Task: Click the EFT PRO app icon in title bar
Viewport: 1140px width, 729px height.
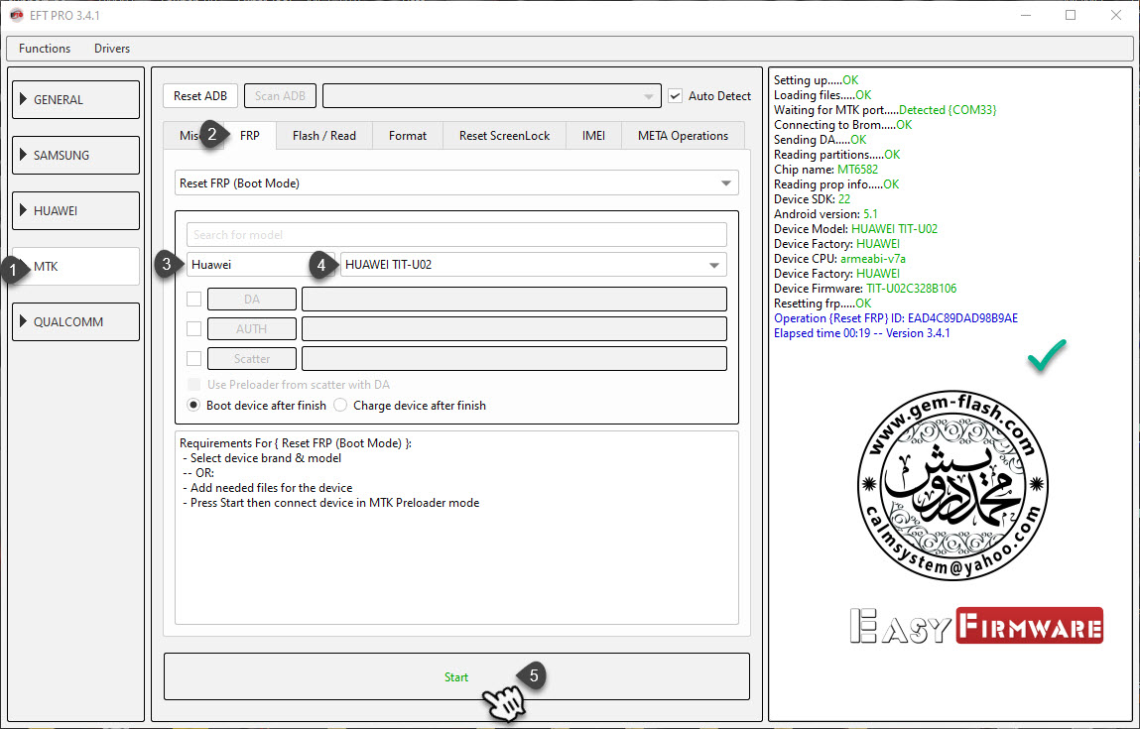Action: [16, 15]
